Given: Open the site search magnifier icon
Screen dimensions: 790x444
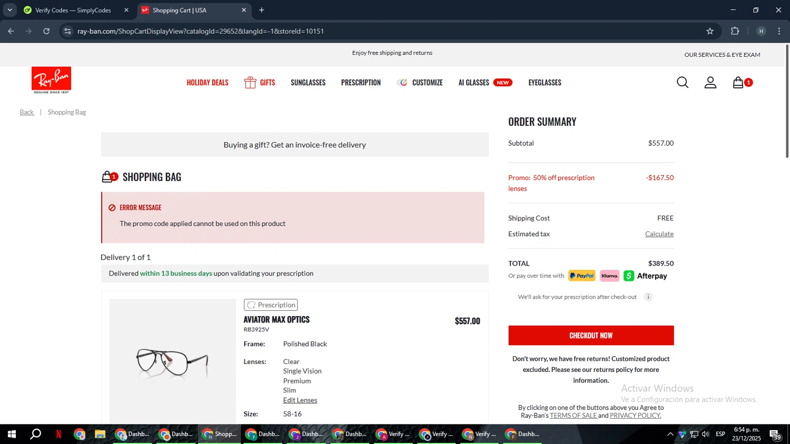Looking at the screenshot, I should (x=683, y=83).
